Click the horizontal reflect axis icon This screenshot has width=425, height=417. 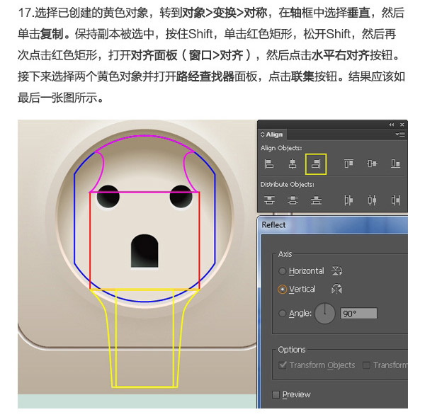(x=336, y=270)
